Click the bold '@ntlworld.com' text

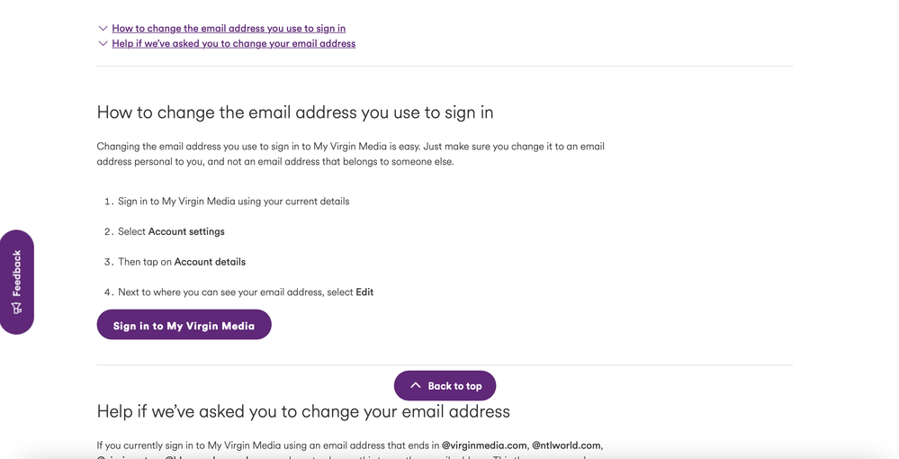point(566,445)
